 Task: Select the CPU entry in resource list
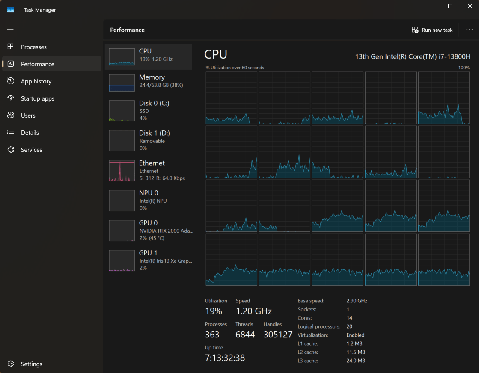148,56
